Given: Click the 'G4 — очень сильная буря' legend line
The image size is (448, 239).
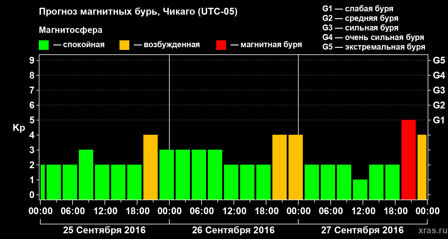Looking at the screenshot, I should pyautogui.click(x=373, y=37).
